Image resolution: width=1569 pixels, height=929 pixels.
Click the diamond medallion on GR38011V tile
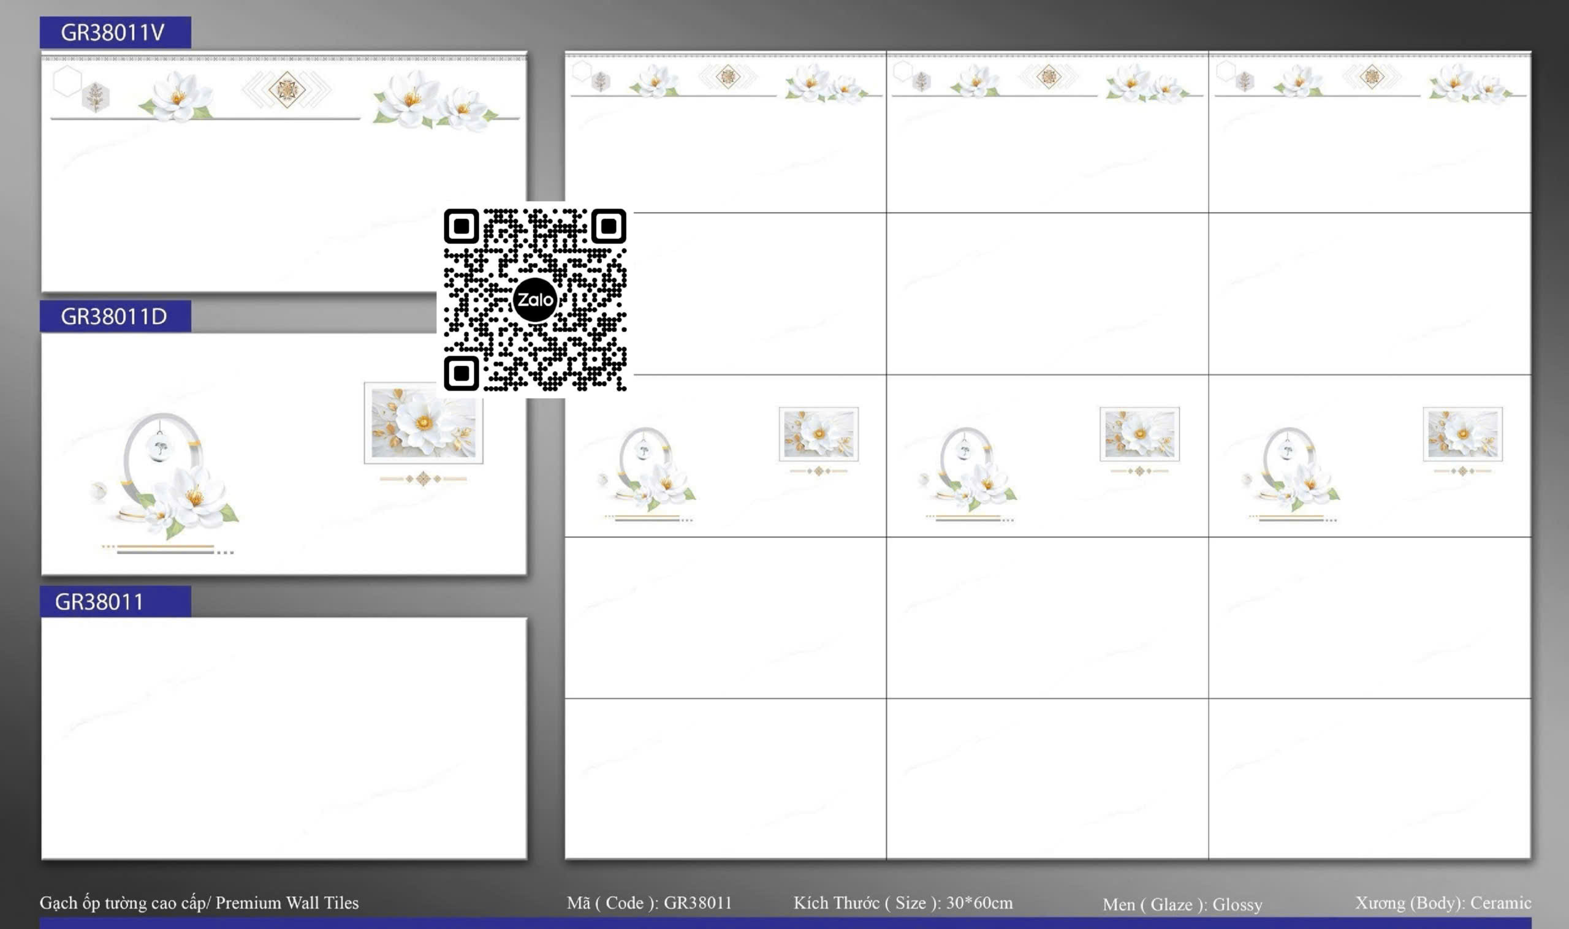point(287,89)
